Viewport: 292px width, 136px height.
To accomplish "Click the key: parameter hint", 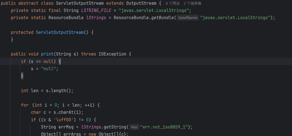I will coord(134,127).
